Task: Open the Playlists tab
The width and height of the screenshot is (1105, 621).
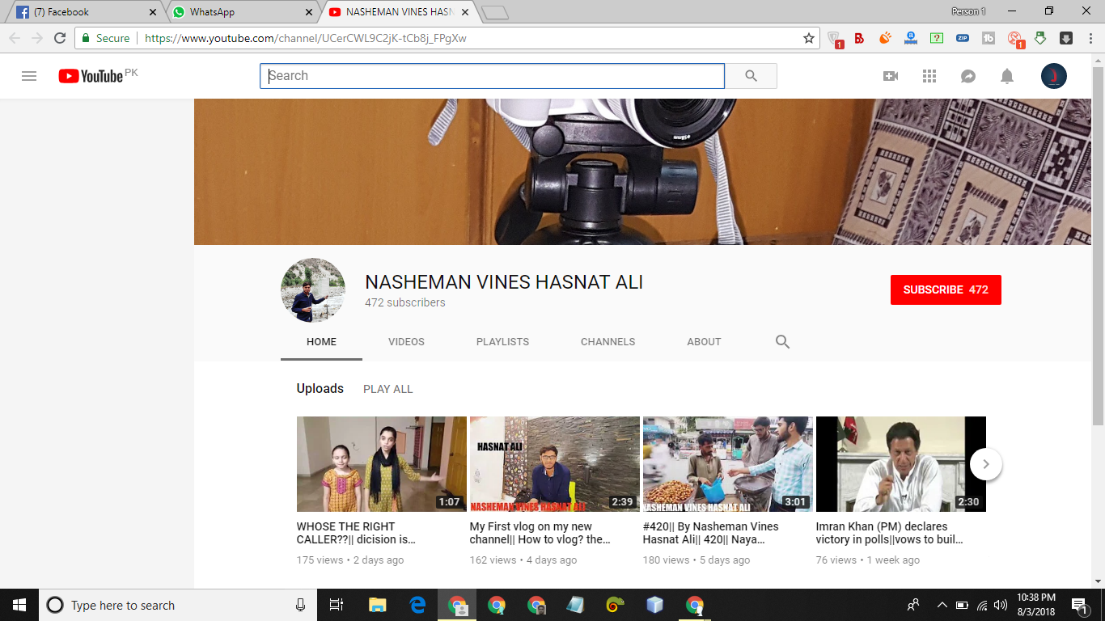Action: pos(502,342)
